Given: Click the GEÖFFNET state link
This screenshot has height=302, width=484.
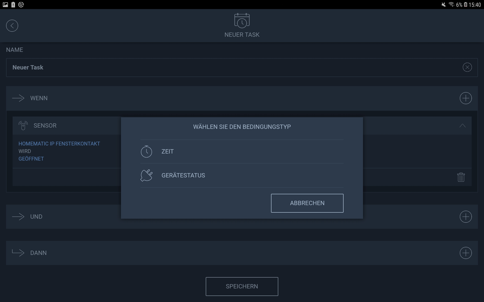Looking at the screenshot, I should pyautogui.click(x=31, y=159).
